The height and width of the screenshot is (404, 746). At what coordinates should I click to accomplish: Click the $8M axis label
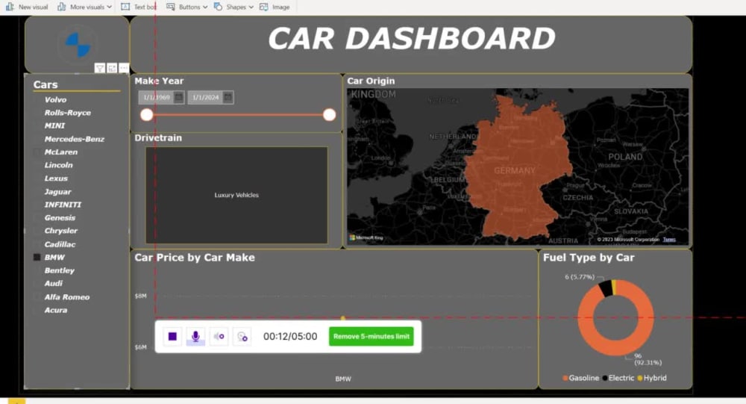point(140,296)
